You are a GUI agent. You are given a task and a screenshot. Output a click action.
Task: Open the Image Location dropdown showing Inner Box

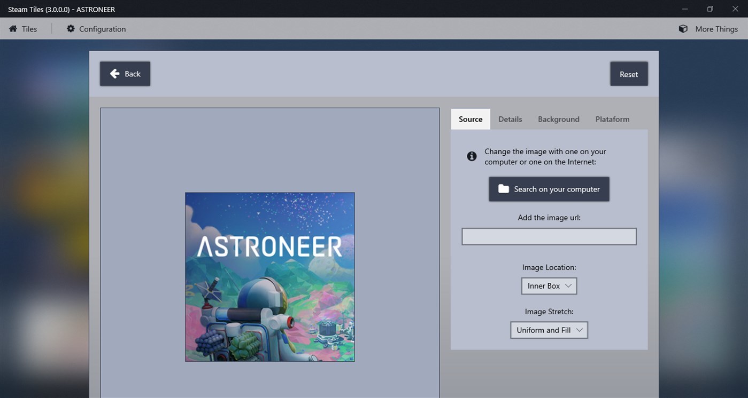point(549,286)
